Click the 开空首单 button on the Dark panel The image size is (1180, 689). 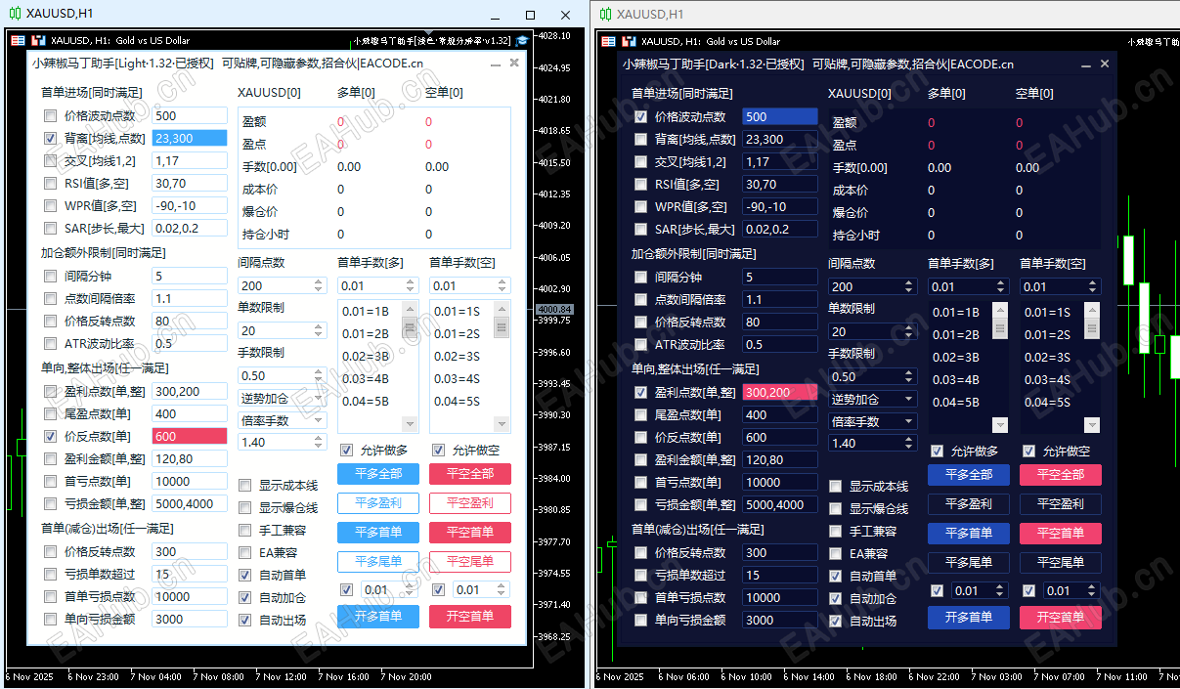coord(1060,619)
